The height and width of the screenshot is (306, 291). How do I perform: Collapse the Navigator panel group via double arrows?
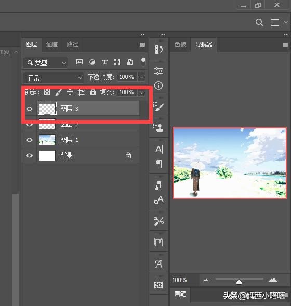point(285,34)
